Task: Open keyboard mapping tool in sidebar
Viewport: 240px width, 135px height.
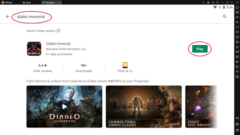Action: tap(237, 12)
